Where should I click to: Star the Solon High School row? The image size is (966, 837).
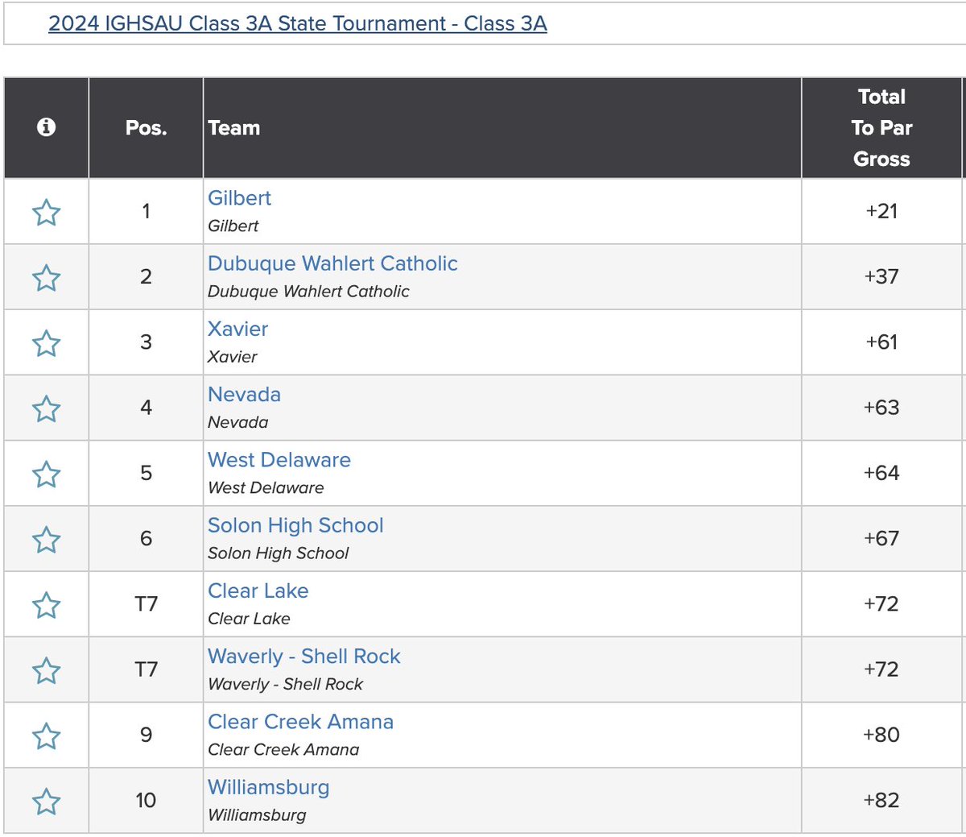(46, 538)
